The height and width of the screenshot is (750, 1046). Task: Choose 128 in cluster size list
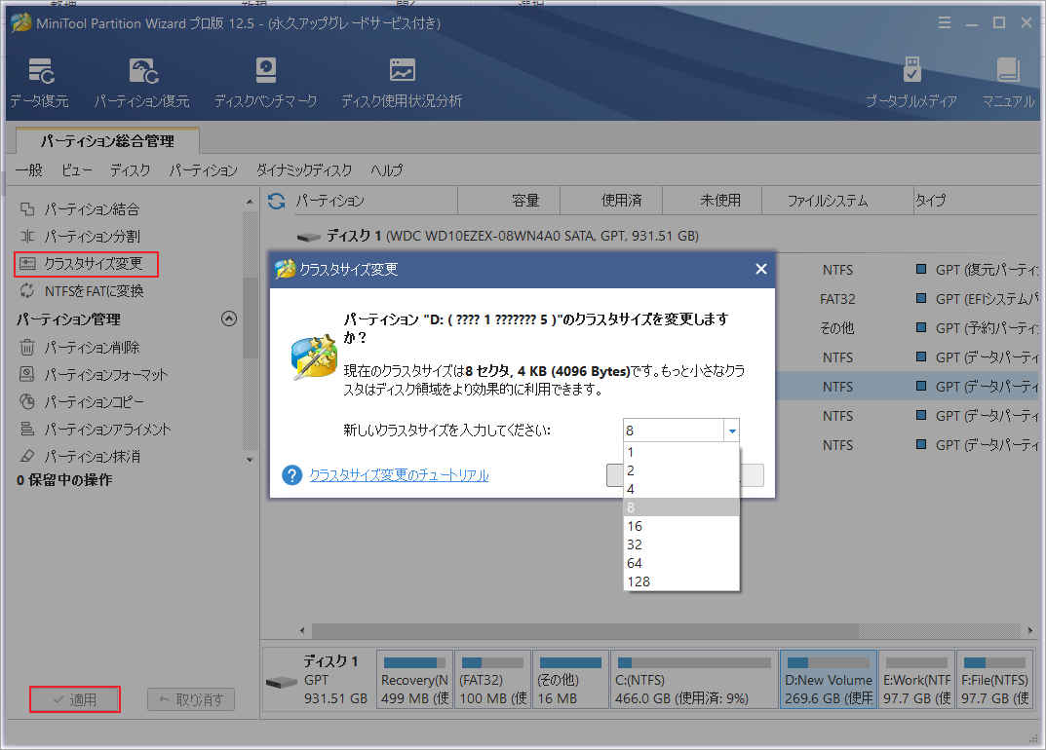pos(681,581)
